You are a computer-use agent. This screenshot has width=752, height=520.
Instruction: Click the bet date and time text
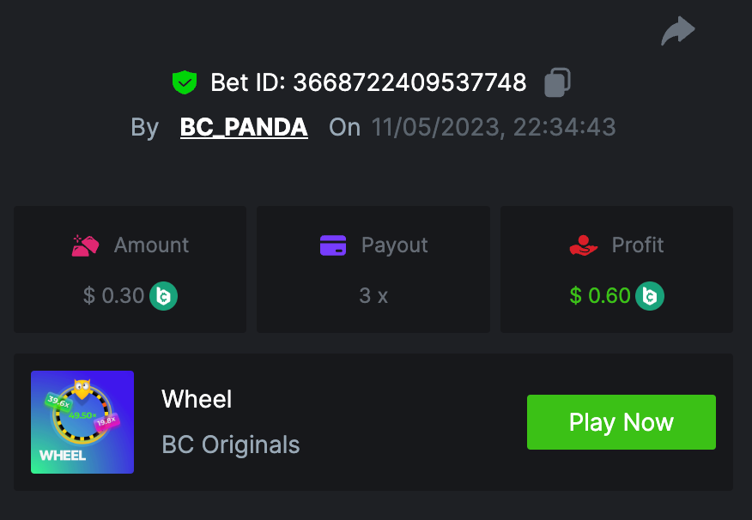point(494,128)
